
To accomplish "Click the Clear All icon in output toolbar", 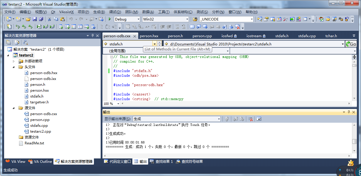I will point(250,119).
